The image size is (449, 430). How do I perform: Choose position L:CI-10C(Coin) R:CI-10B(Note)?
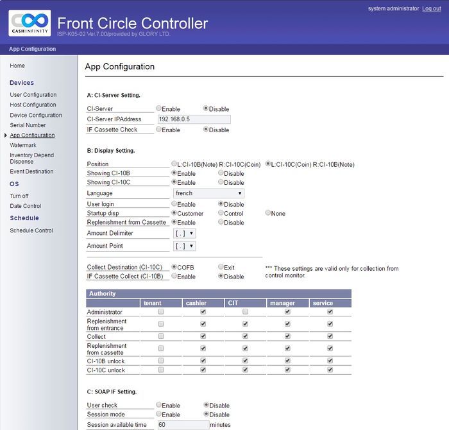[x=267, y=164]
